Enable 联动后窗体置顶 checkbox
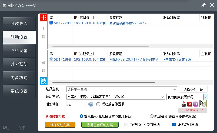Screen dimensions: 217x133 [98, 104]
